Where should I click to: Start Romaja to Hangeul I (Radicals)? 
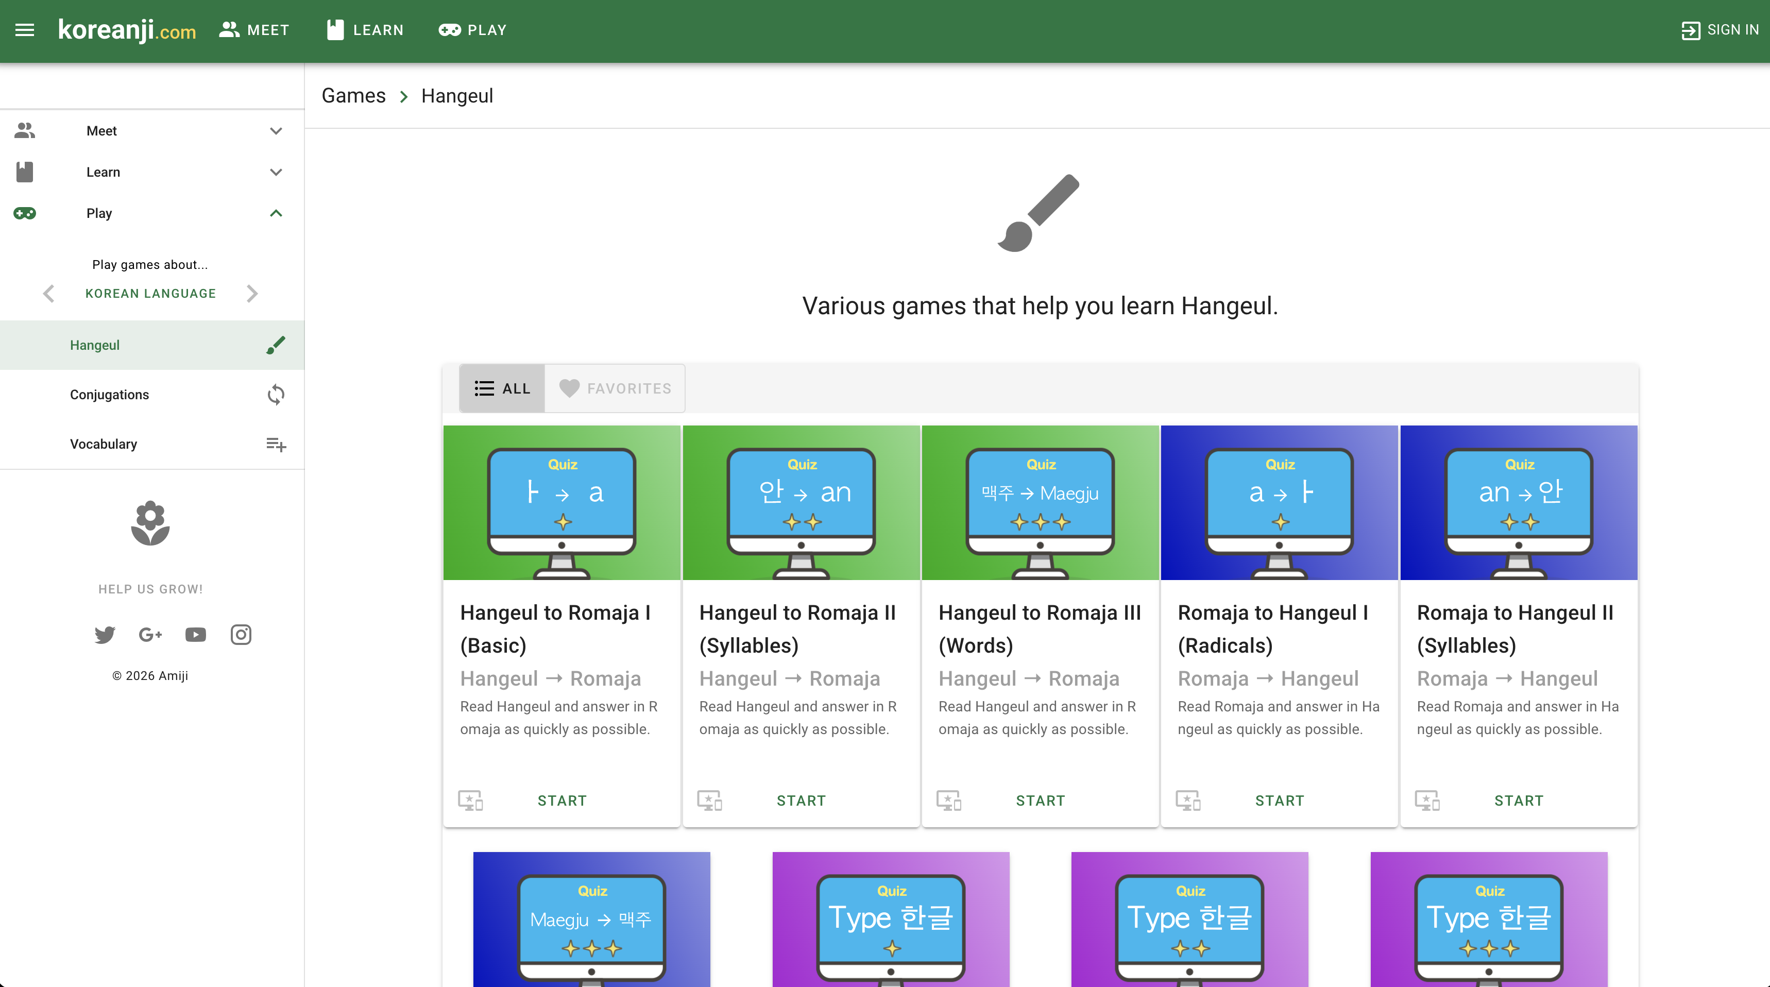[1280, 801]
